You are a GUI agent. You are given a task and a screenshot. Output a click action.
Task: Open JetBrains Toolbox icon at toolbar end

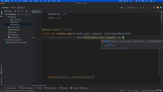click(161, 7)
